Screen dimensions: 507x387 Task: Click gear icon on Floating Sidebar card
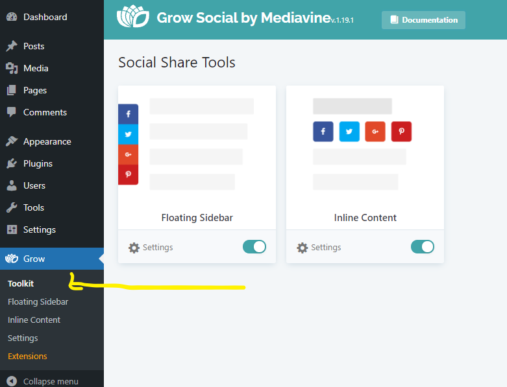[134, 248]
